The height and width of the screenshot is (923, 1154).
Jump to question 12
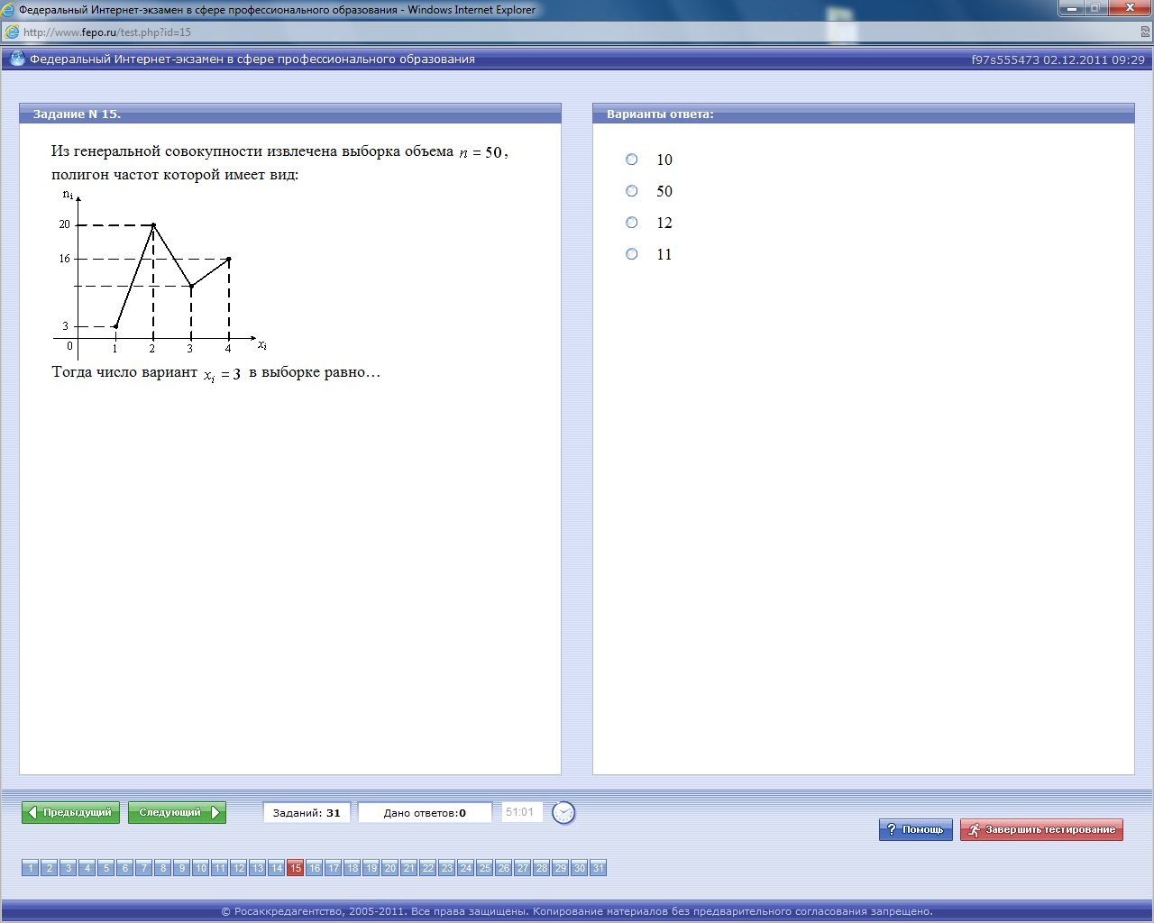tap(239, 868)
